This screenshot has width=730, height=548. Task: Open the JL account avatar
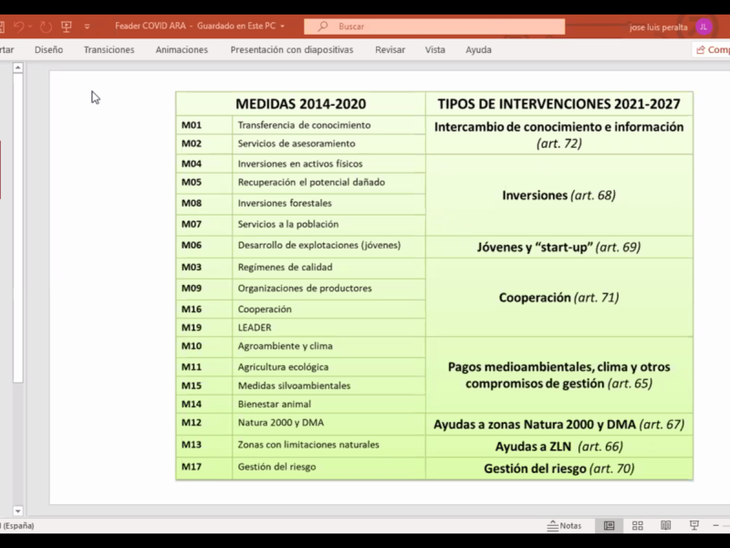point(704,27)
